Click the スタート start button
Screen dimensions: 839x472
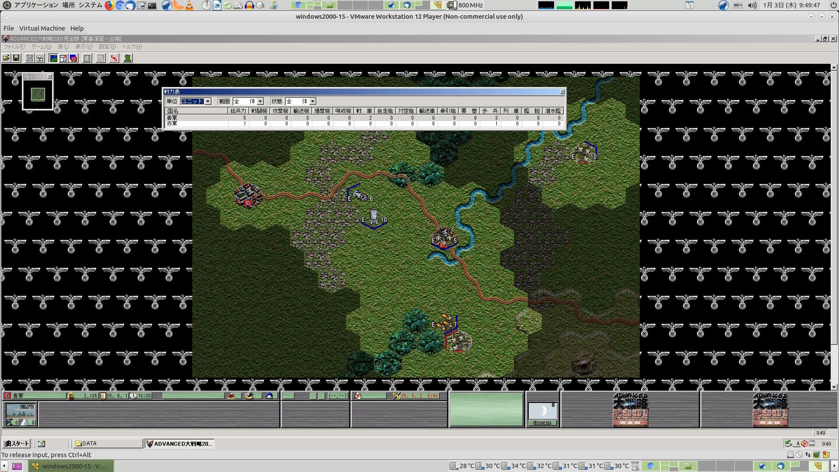[x=17, y=444]
